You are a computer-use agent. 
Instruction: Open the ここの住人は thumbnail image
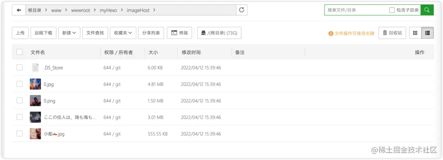35,117
